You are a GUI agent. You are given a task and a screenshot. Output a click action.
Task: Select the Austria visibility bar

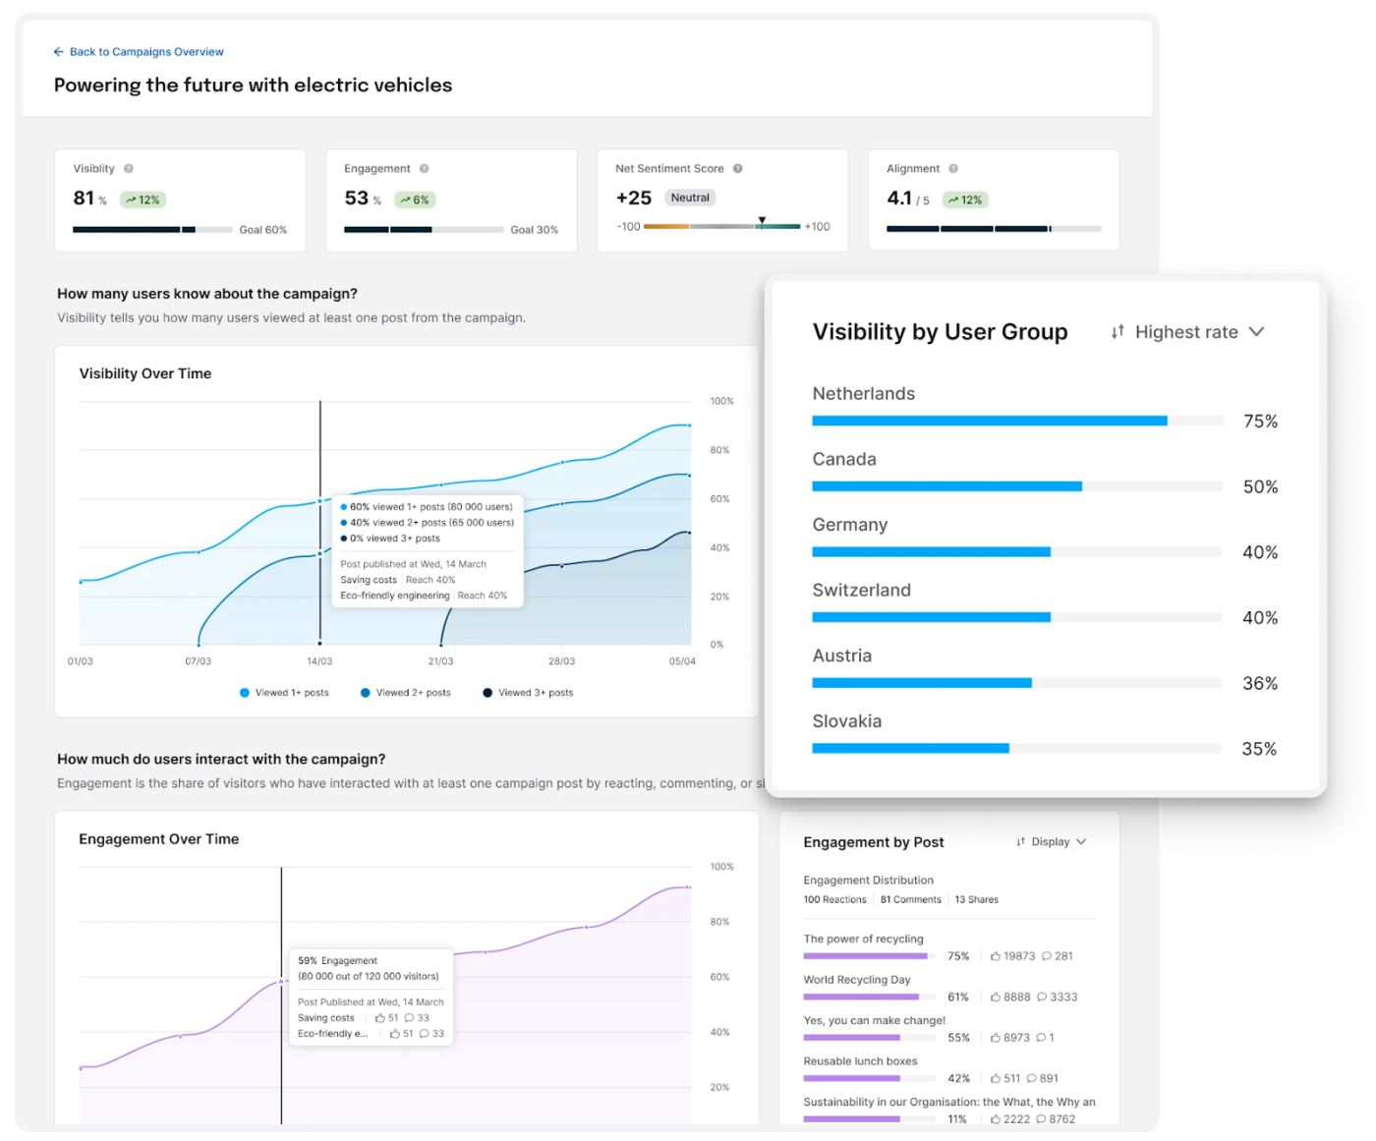click(1017, 683)
